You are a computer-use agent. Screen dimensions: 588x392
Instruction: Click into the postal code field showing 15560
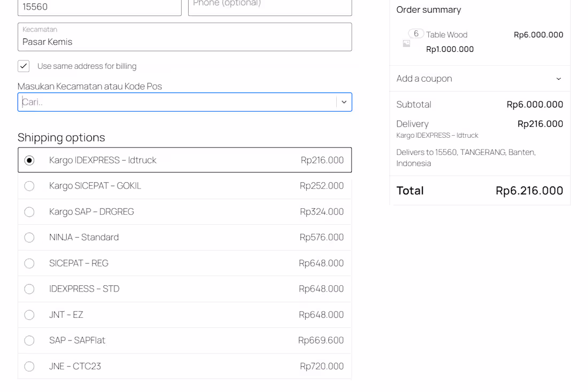pos(99,6)
